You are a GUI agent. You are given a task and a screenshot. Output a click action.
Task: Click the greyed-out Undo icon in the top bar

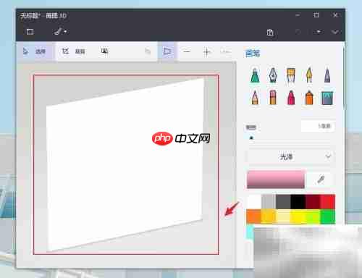point(298,32)
